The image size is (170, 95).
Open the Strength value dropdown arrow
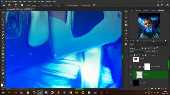(54, 5)
